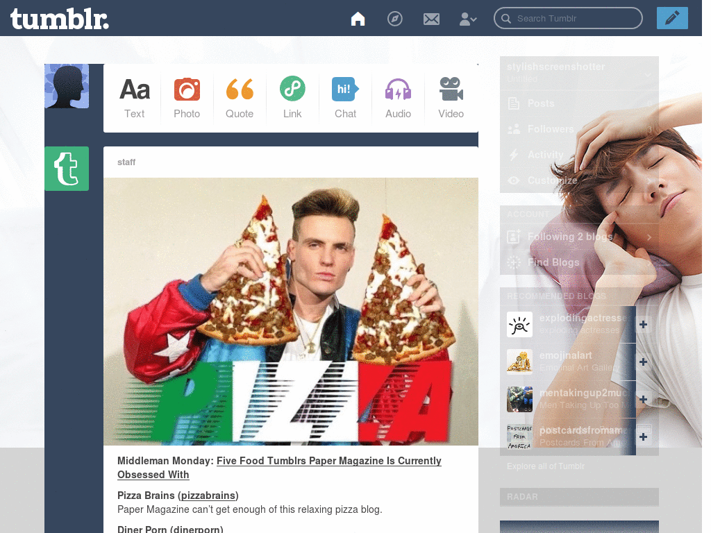The width and height of the screenshot is (711, 533).
Task: Open the Activity sidebar item
Action: (x=579, y=155)
